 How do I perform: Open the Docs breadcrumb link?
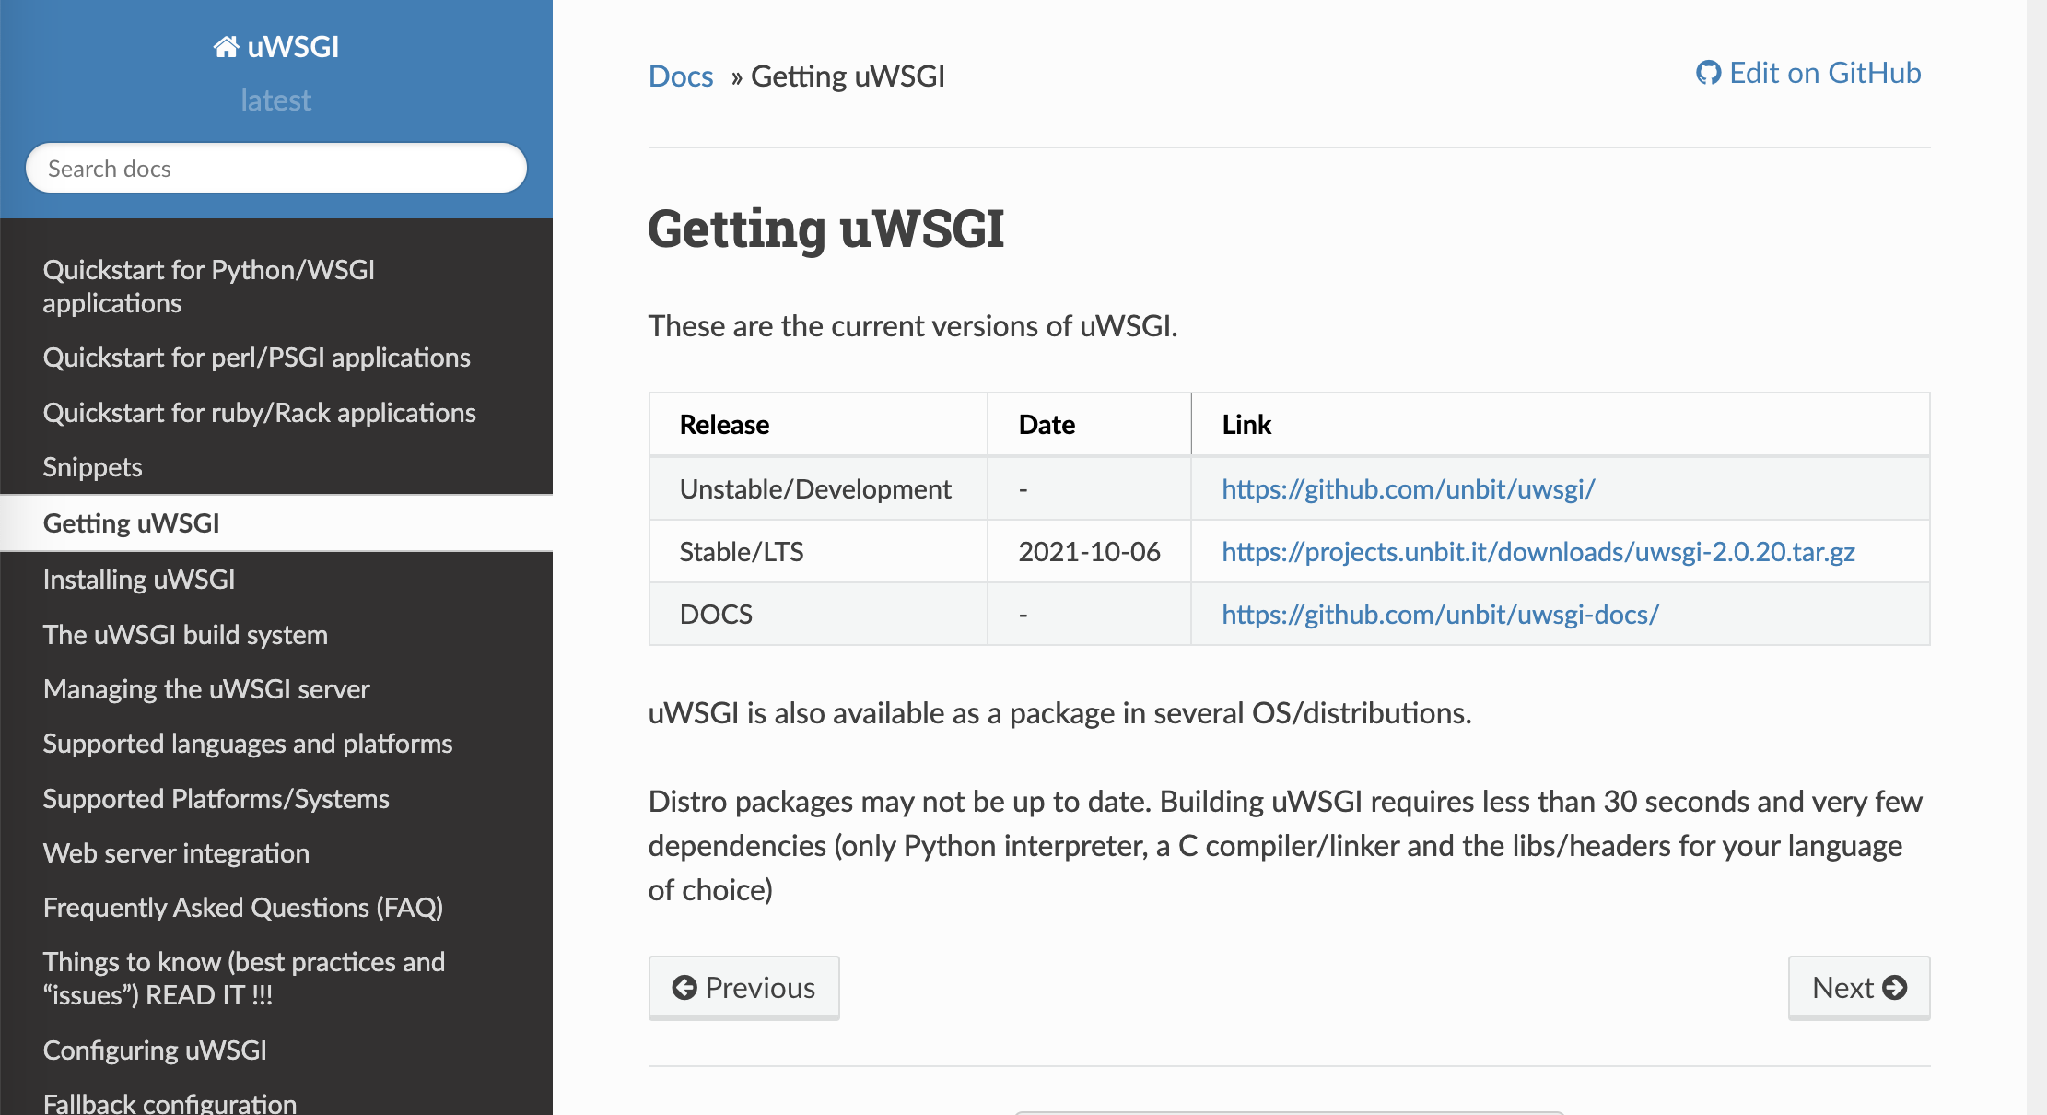click(x=681, y=76)
